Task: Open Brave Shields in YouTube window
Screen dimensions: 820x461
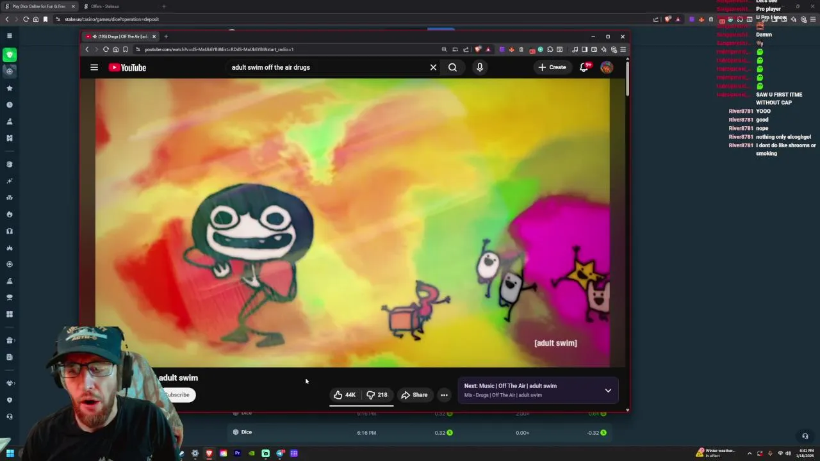Action: (478, 49)
